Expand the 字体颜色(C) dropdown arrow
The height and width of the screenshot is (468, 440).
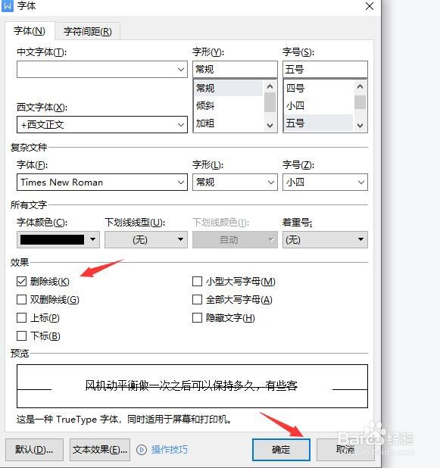tap(93, 239)
